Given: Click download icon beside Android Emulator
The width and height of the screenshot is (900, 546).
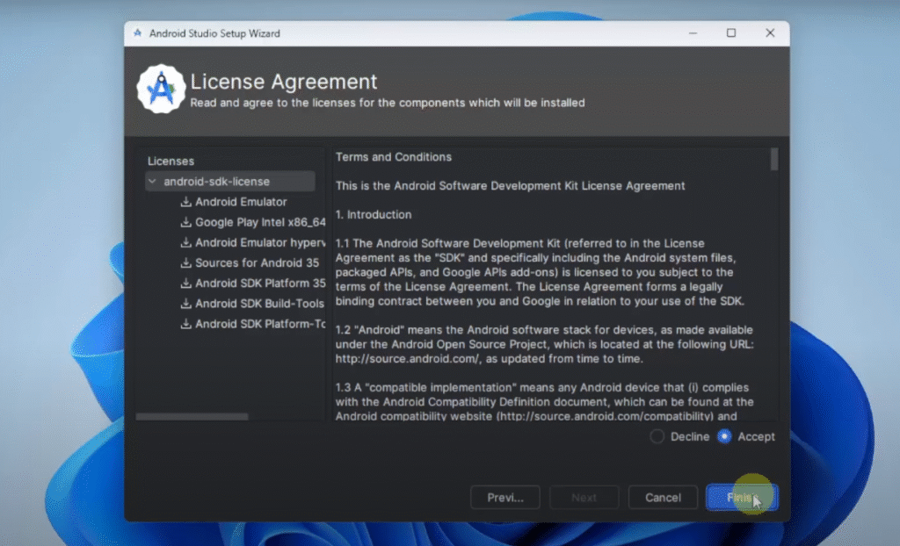Looking at the screenshot, I should [x=185, y=202].
